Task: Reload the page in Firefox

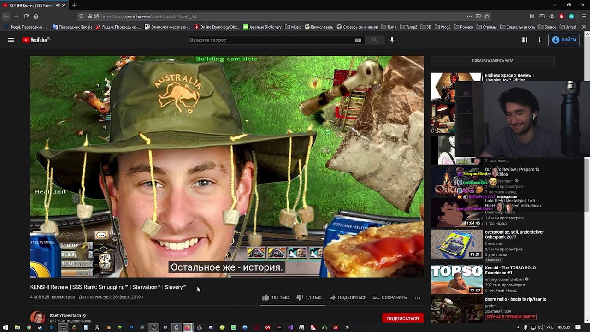Action: 26,16
